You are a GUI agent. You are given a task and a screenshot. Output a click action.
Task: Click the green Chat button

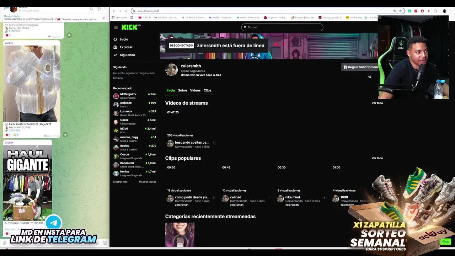click(445, 241)
